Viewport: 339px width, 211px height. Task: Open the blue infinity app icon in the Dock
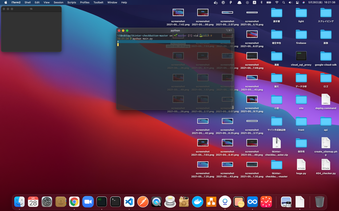click(x=253, y=202)
